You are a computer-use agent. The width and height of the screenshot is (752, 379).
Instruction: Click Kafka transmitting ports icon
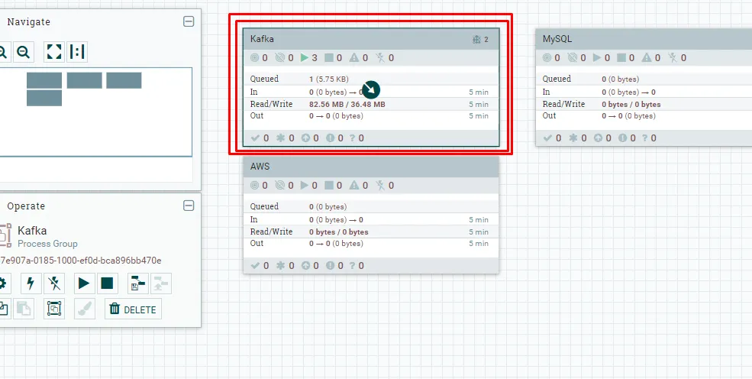(255, 57)
